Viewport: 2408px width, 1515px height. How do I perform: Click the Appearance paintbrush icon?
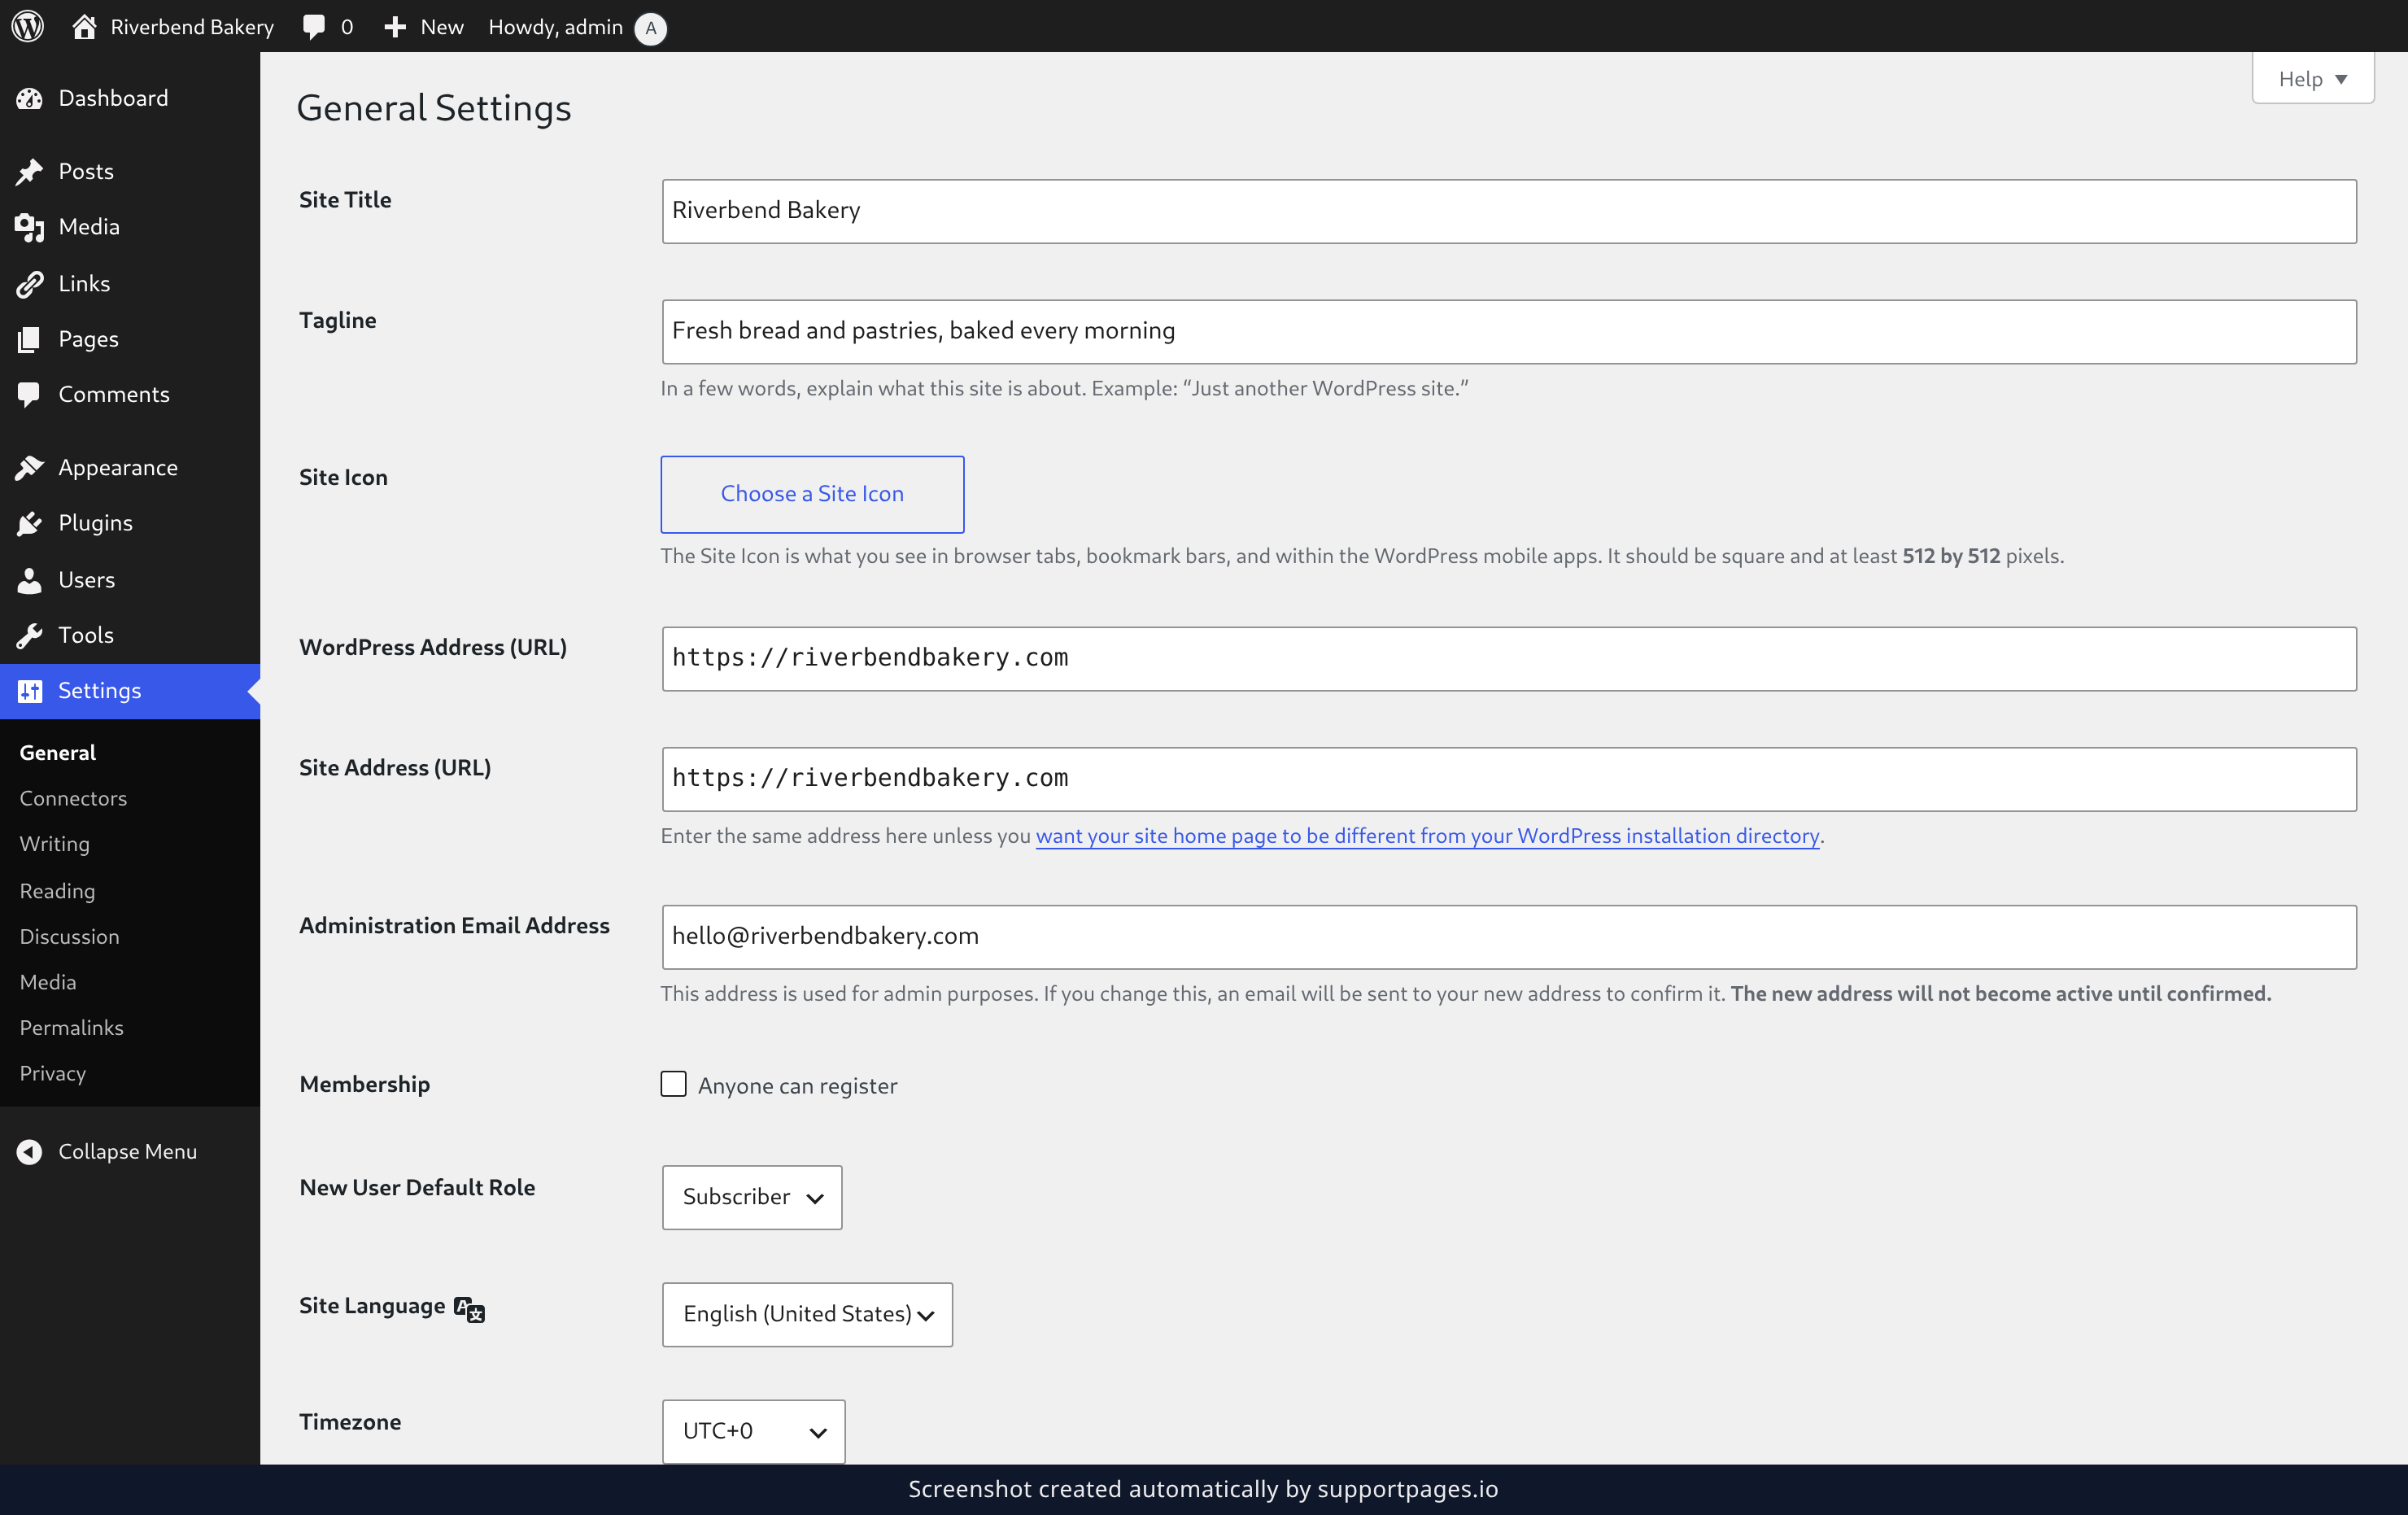tap(29, 467)
